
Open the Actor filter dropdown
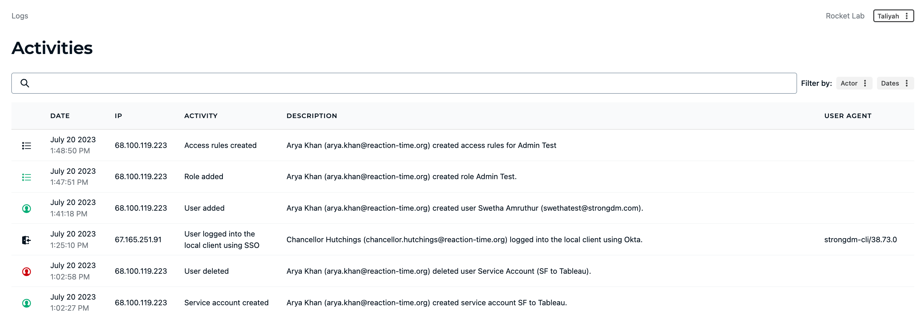point(854,83)
